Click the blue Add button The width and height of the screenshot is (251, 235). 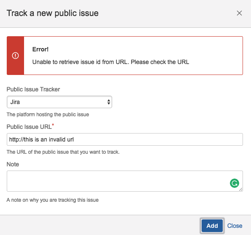(x=212, y=226)
